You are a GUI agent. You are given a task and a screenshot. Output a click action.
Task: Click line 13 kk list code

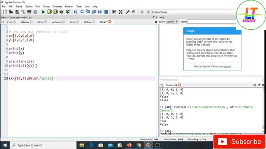click(x=31, y=78)
